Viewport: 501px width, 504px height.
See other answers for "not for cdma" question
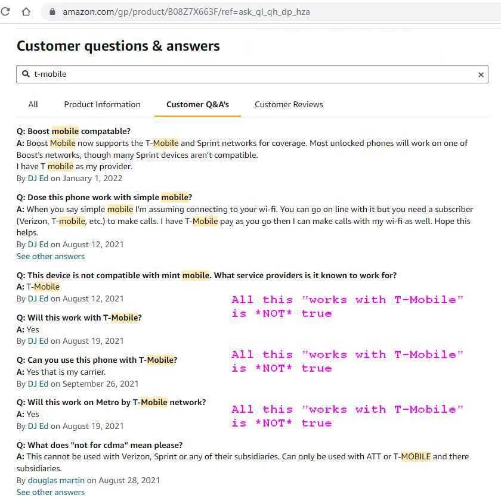point(51,492)
